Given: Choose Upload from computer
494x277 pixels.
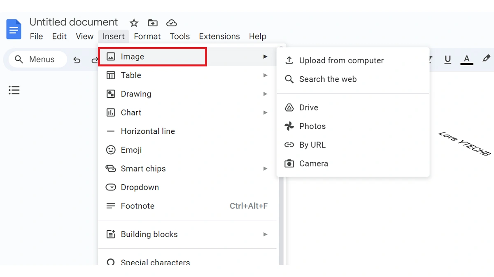Looking at the screenshot, I should 353,60.
